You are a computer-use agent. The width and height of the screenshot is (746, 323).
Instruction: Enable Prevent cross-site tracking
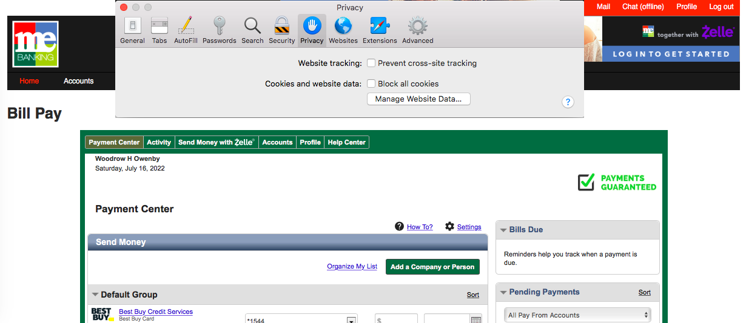tap(371, 63)
